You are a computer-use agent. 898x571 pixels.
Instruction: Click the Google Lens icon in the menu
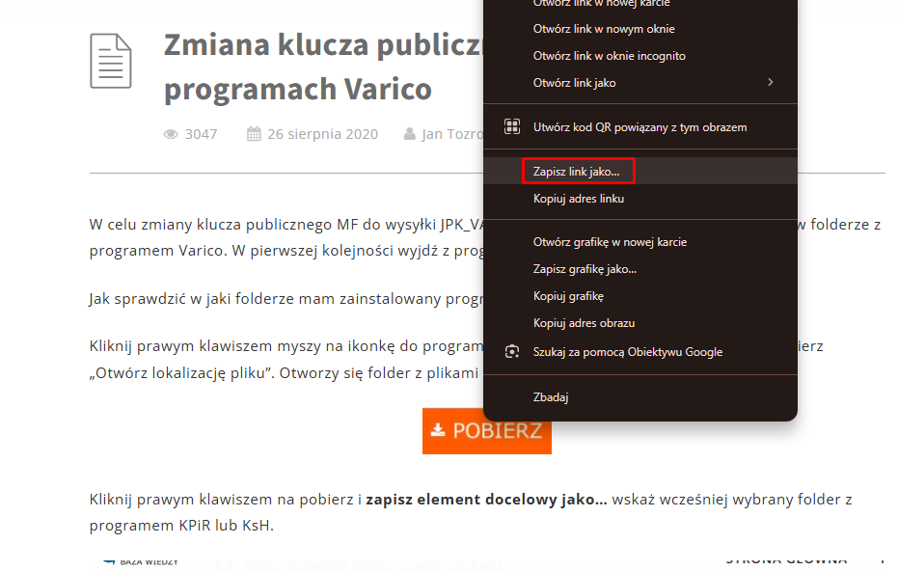(512, 352)
